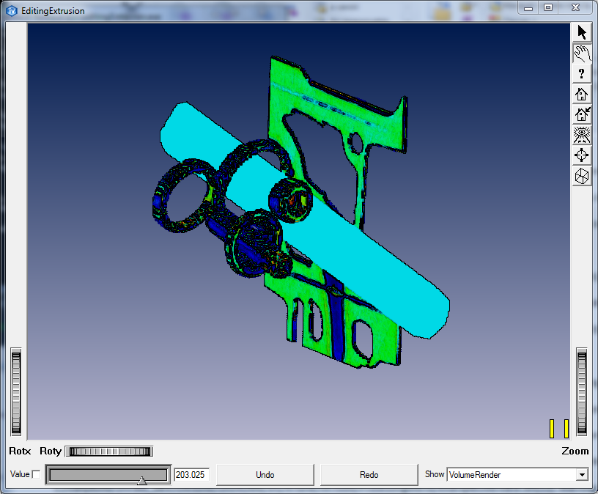Activate the Seek crosshair tool
Screen dimensions: 598x494
[x=582, y=155]
